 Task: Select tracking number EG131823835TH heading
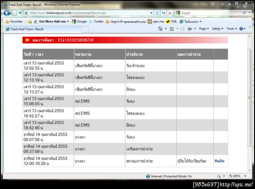click(x=76, y=40)
